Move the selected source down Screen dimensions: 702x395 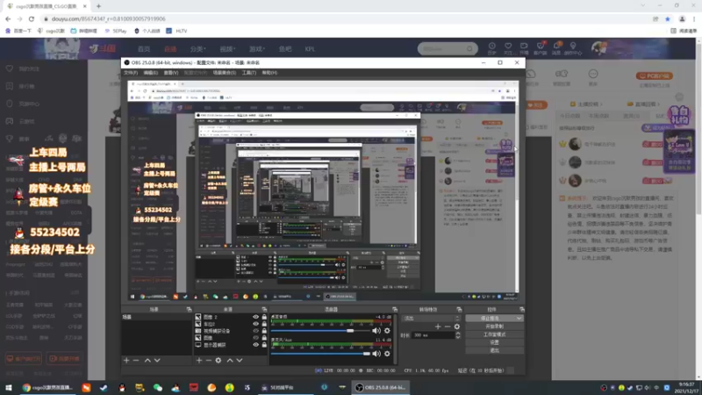point(240,360)
